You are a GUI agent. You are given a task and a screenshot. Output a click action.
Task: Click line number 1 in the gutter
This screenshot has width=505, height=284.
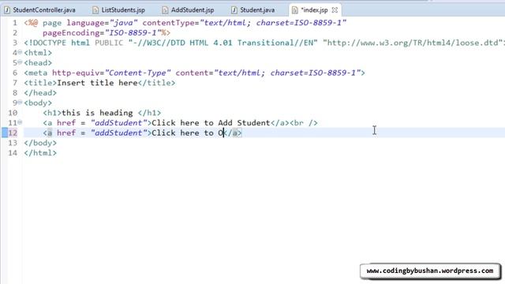[x=15, y=23]
